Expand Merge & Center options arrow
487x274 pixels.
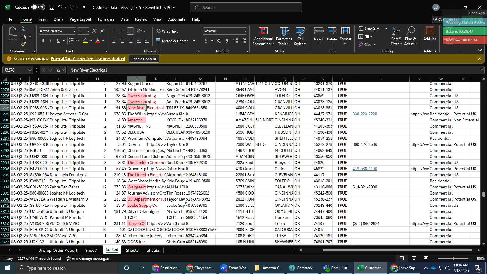[x=194, y=41]
